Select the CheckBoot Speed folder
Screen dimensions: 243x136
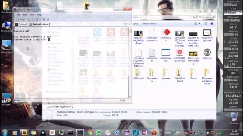pos(180,75)
